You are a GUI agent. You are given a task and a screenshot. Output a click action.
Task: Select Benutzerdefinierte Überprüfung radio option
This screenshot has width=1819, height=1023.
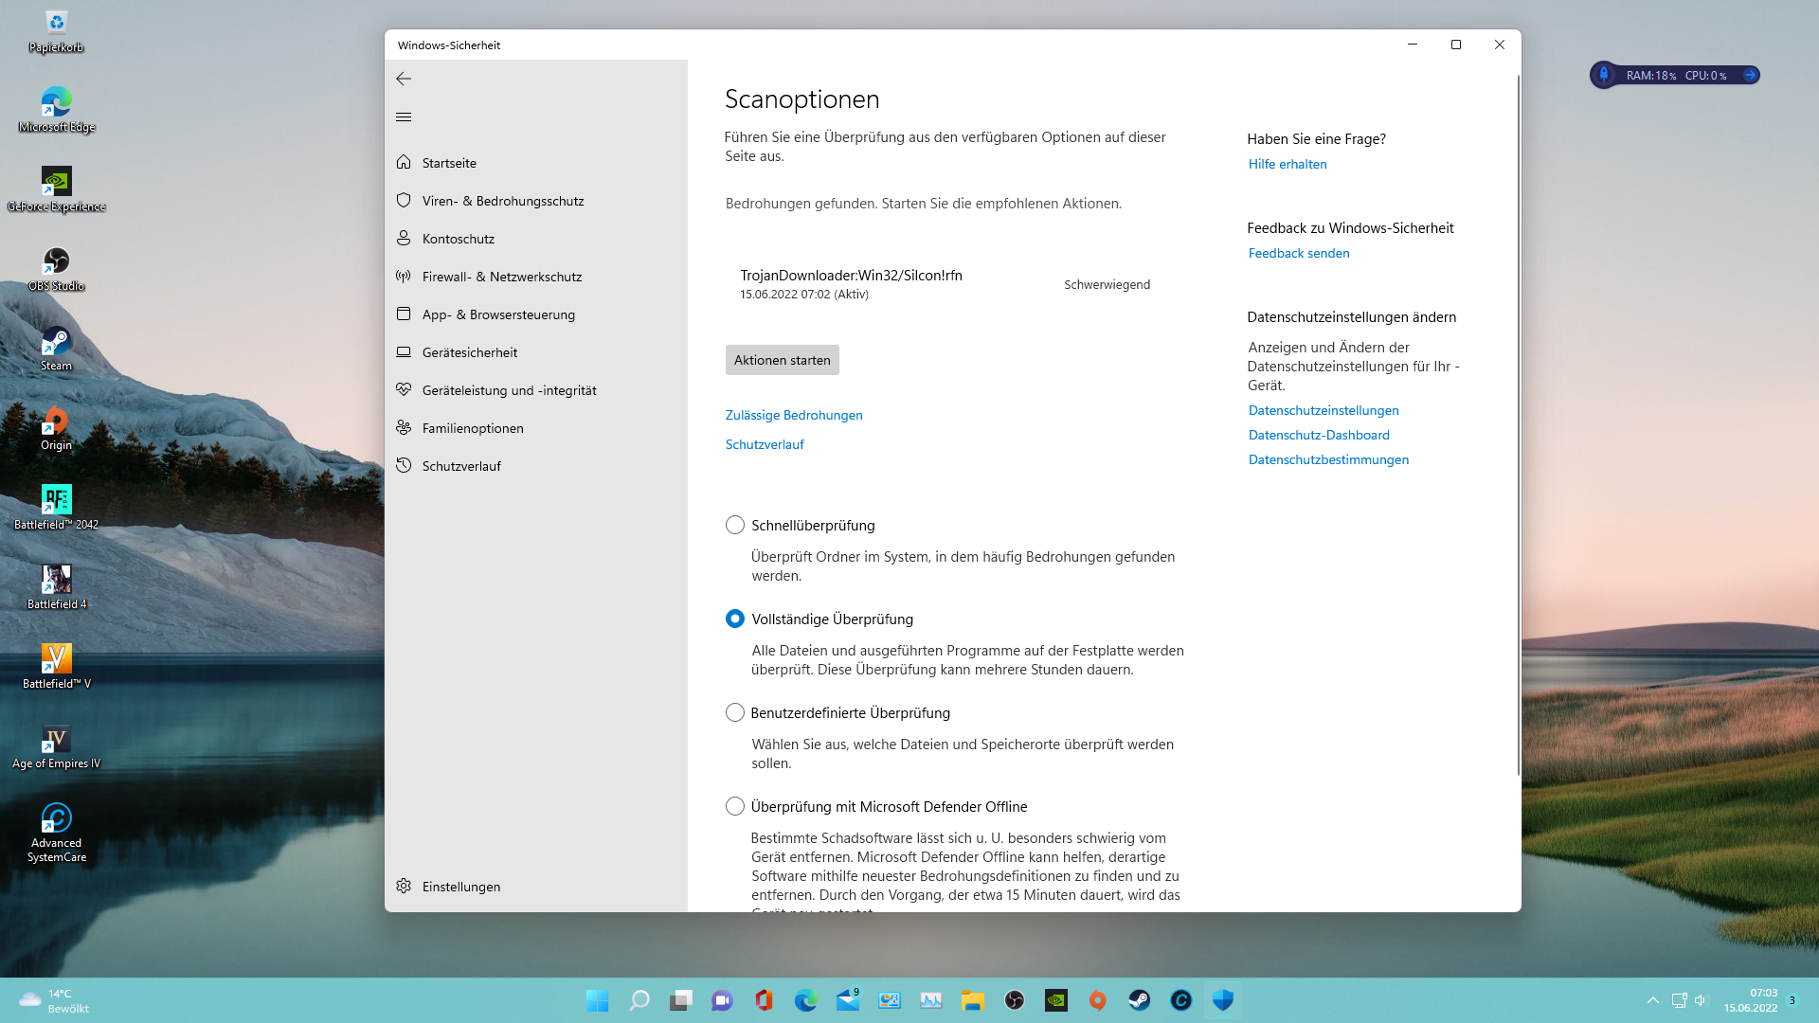(x=734, y=712)
